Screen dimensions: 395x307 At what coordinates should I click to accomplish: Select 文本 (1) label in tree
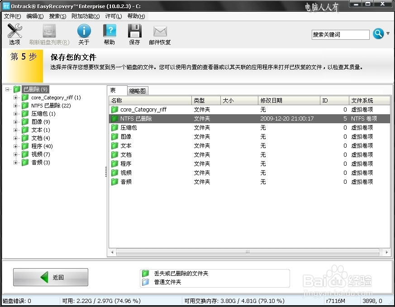[41, 130]
